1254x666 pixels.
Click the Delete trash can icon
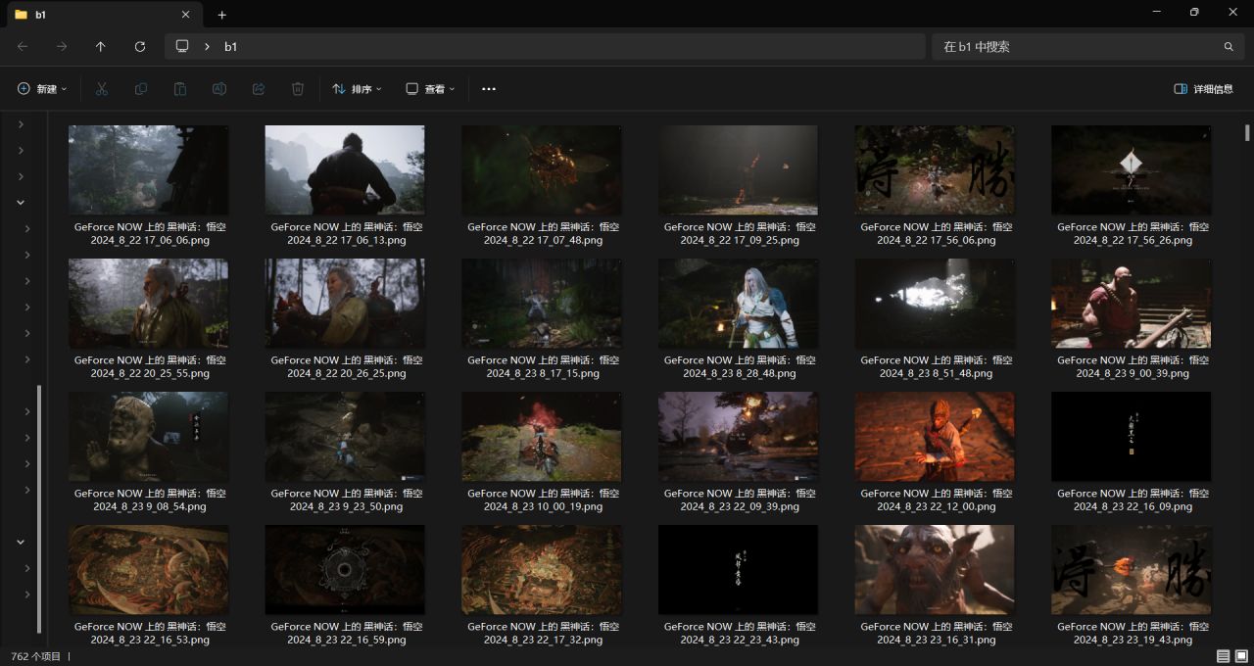pos(298,89)
